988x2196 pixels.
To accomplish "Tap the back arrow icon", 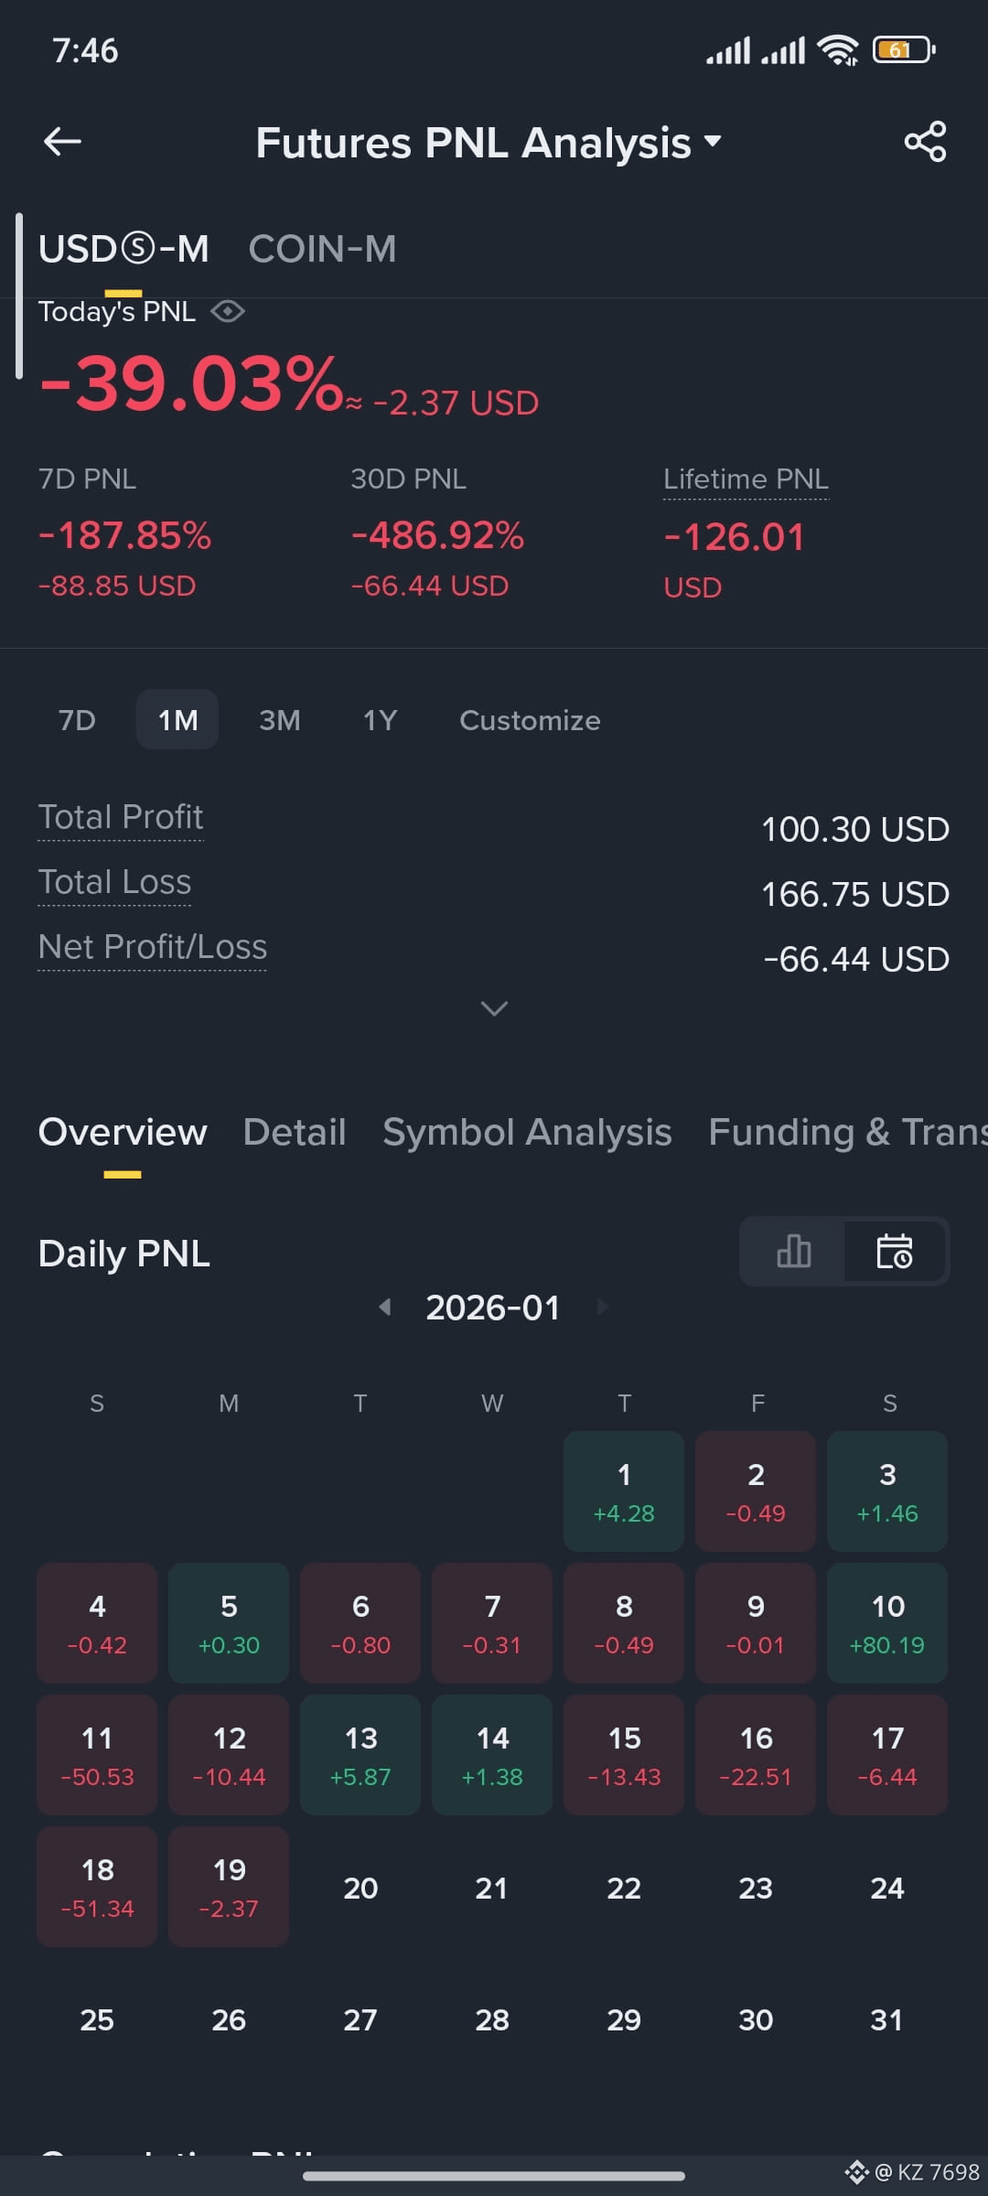I will [62, 142].
